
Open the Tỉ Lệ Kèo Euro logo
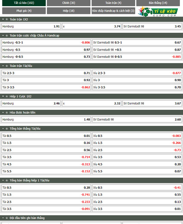pos(158,11)
